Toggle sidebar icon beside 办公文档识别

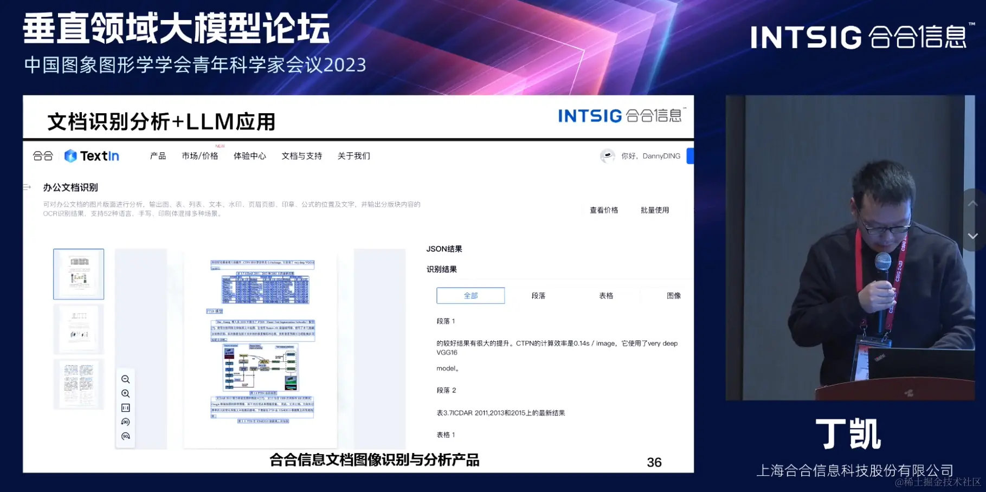point(27,187)
